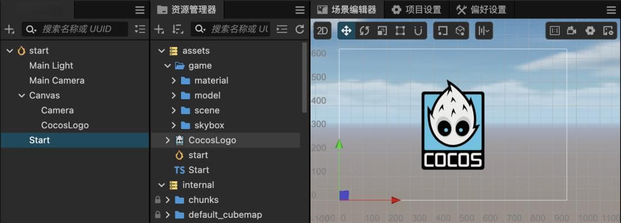This screenshot has height=223, width=621.
Task: Select the material folder in assets
Action: [x=211, y=80]
